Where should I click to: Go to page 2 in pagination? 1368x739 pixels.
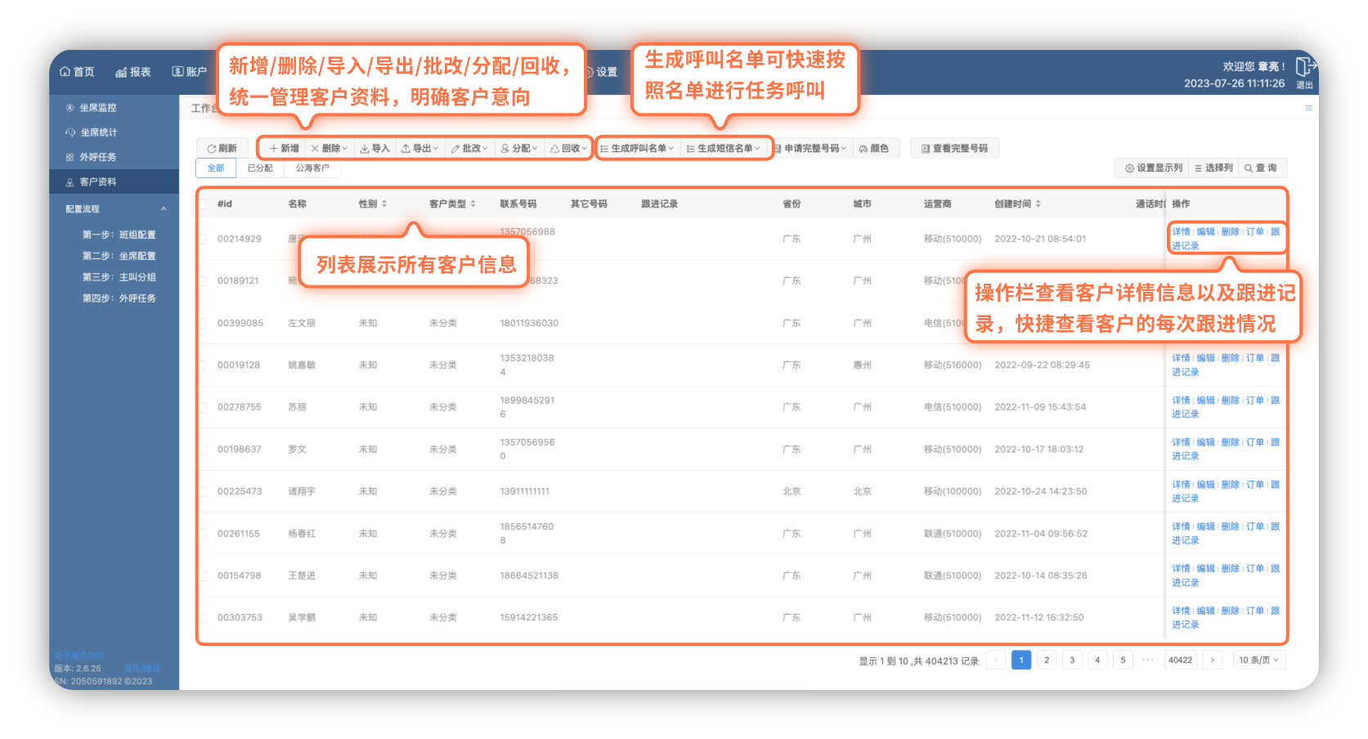(x=1047, y=661)
